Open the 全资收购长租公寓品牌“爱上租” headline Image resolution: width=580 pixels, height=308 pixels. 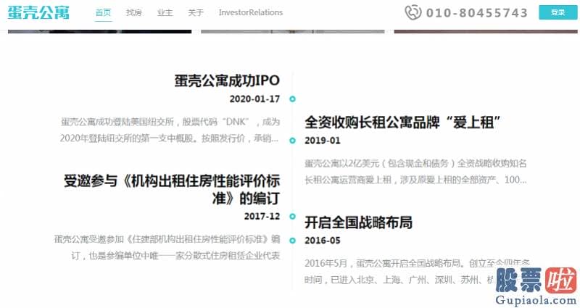click(x=403, y=122)
